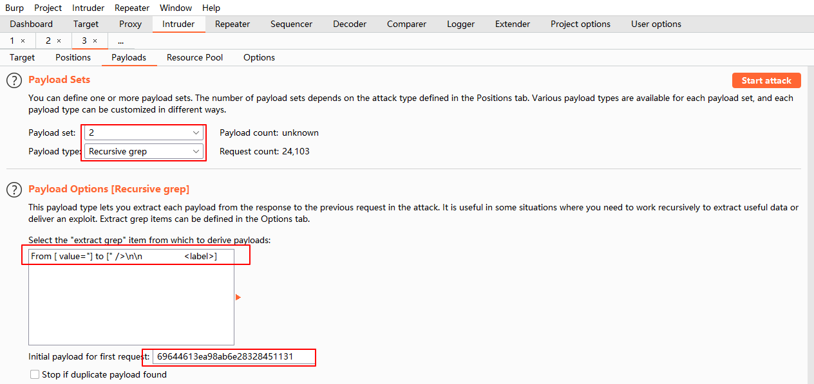The height and width of the screenshot is (384, 814).
Task: Click the Payload Sets heading
Action: coord(59,80)
